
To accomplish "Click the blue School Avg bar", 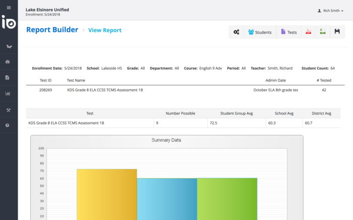I will (167, 198).
